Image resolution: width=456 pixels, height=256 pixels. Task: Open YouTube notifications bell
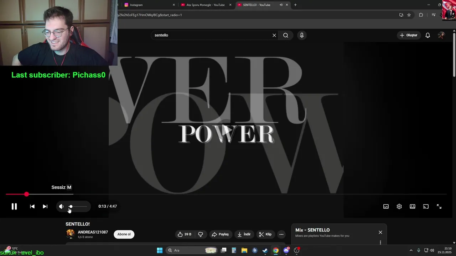pyautogui.click(x=428, y=35)
